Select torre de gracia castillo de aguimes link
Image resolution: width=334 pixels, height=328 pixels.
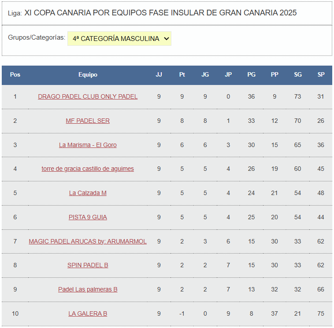(88, 169)
